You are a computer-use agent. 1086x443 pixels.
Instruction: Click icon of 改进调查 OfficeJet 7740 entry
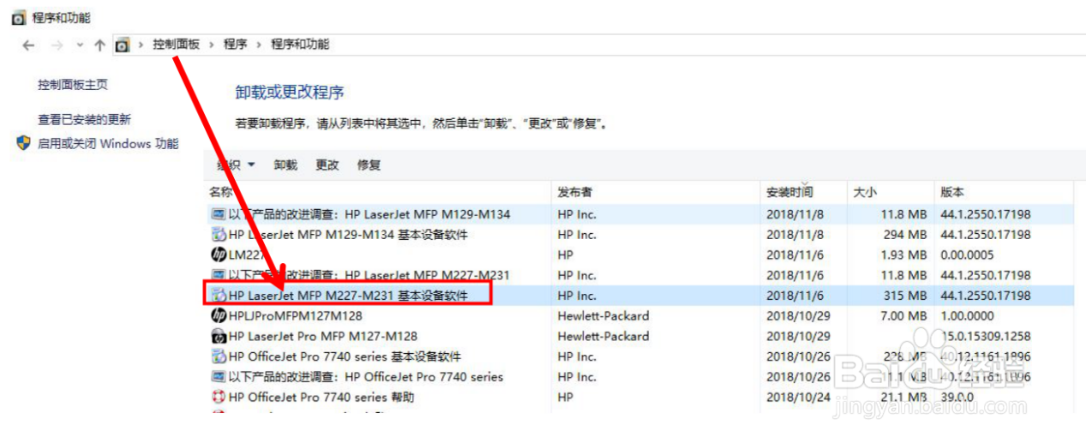[x=219, y=377]
